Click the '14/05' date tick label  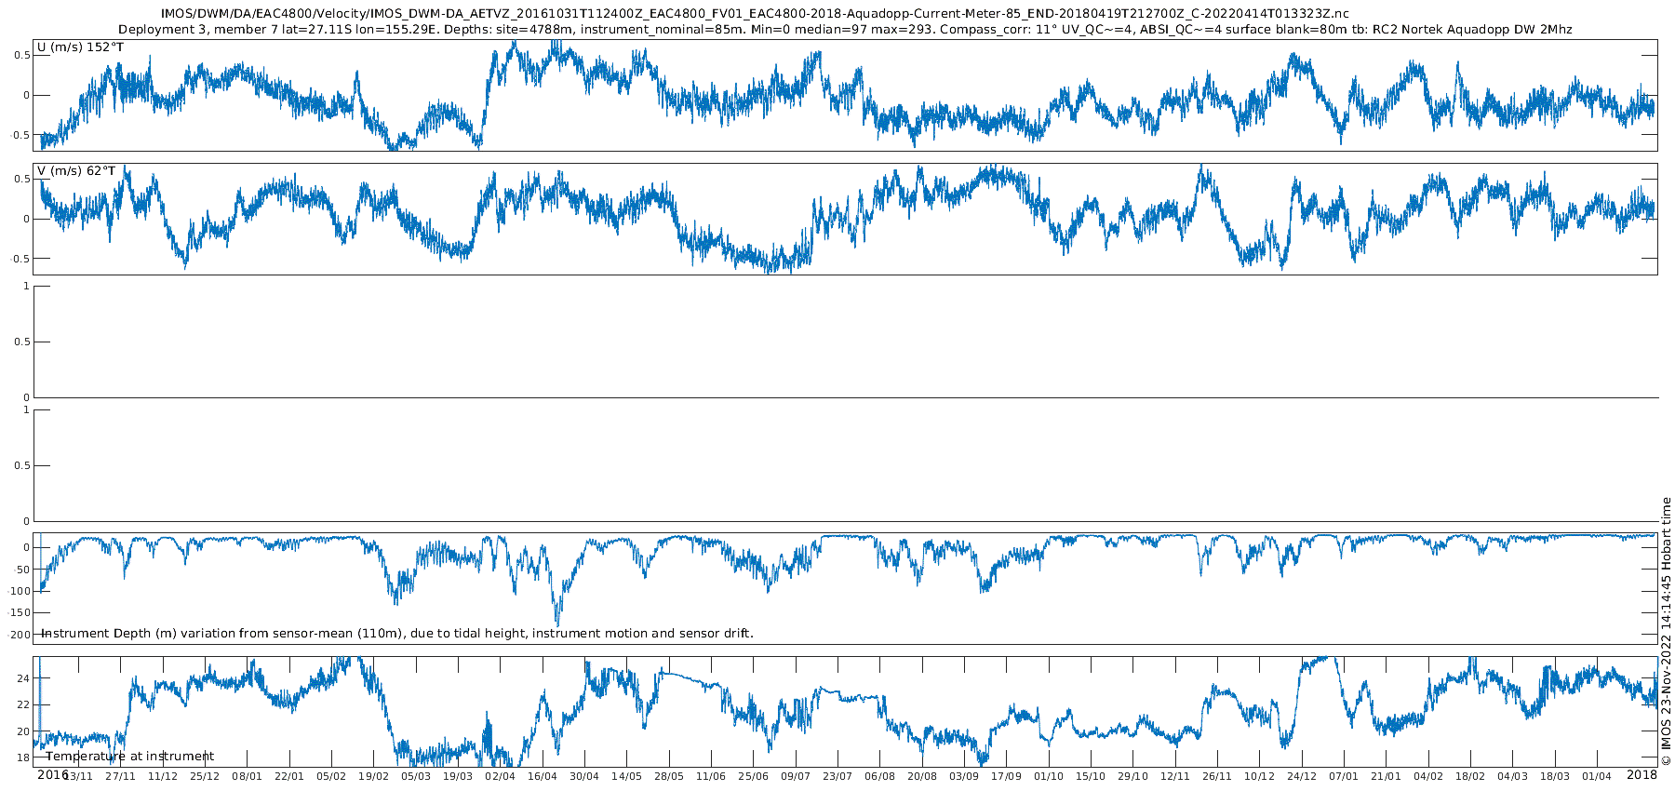tap(626, 776)
